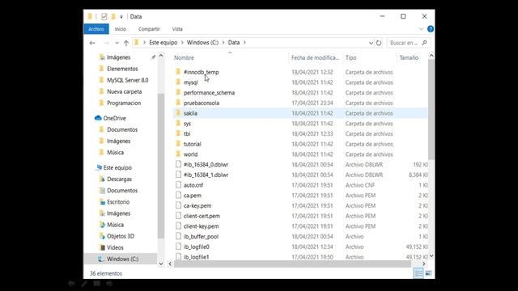Screen dimensions: 518x291
Task: Expand the chevron after Este equipo in path
Action: click(181, 43)
